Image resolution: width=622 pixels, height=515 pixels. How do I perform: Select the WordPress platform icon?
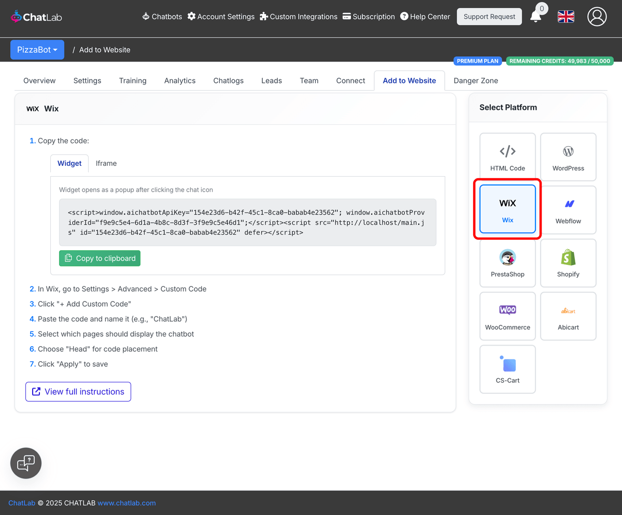[568, 156]
